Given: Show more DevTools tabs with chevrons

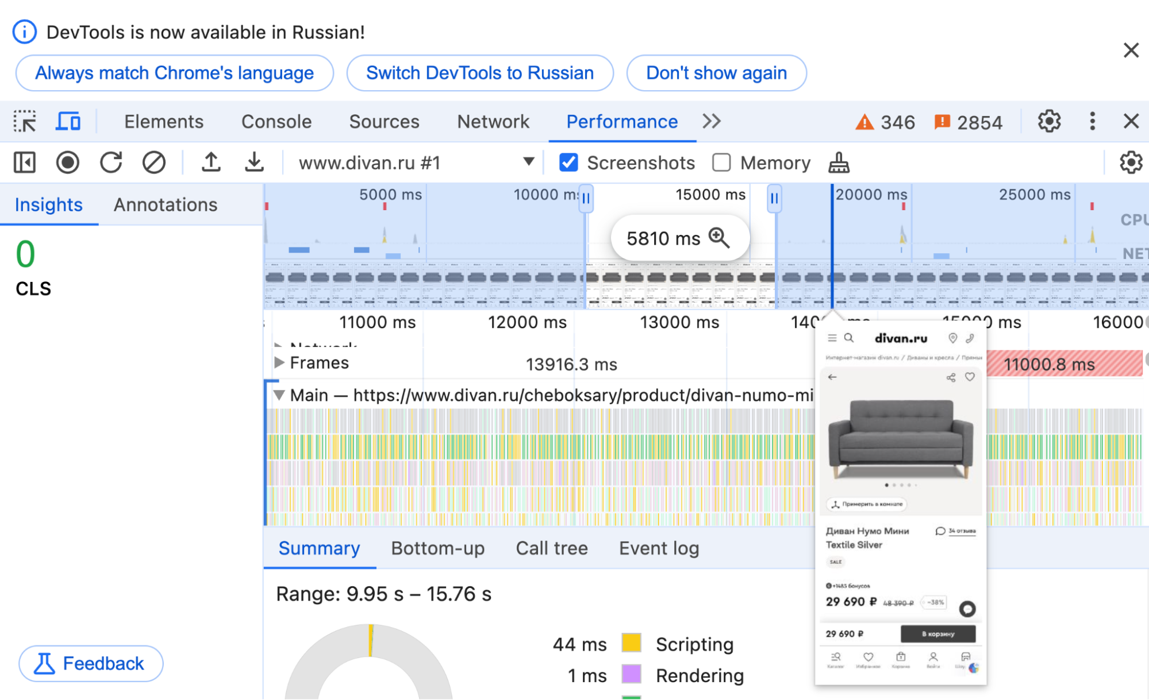Looking at the screenshot, I should tap(711, 122).
